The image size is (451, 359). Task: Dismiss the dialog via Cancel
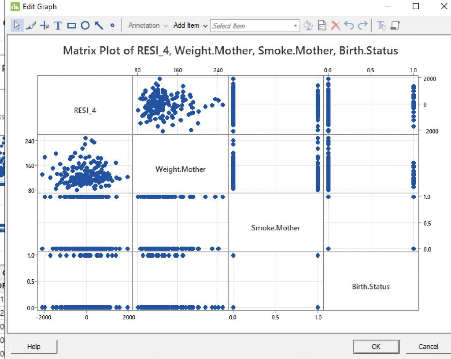pos(428,347)
